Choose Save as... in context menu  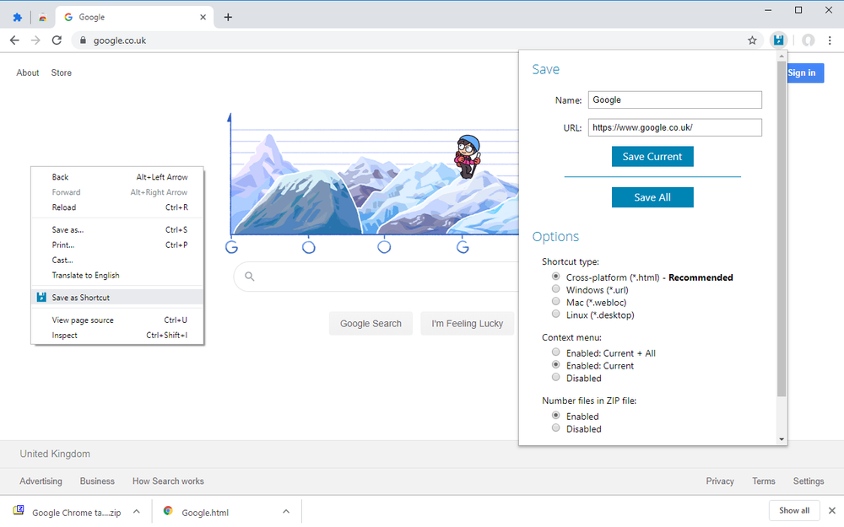[117, 229]
